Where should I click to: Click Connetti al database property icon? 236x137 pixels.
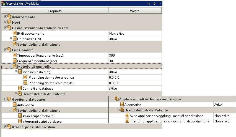(20, 88)
